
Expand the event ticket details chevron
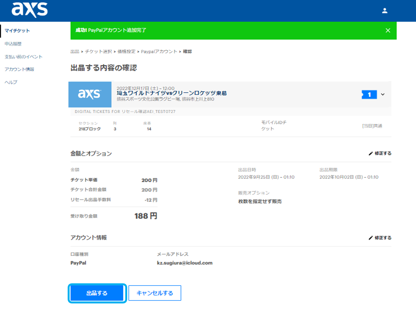383,94
